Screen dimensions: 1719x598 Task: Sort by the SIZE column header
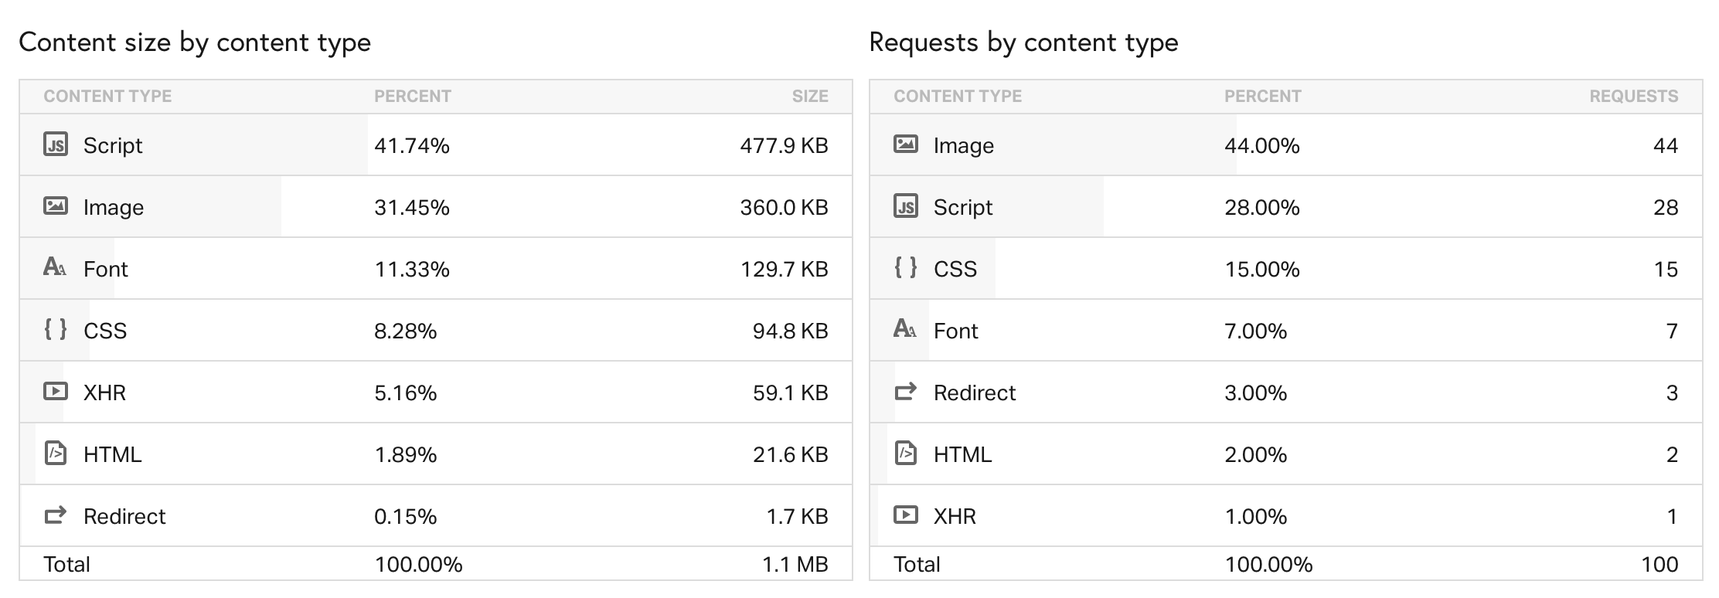(x=809, y=97)
